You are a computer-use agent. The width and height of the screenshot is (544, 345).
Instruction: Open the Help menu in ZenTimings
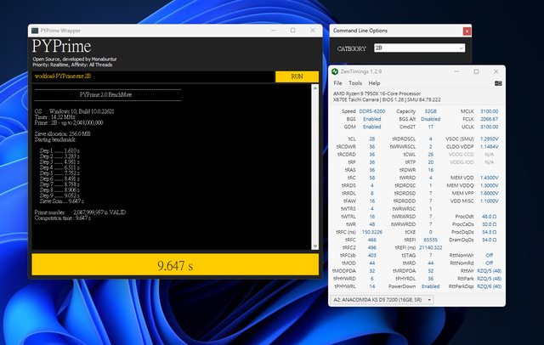[375, 83]
